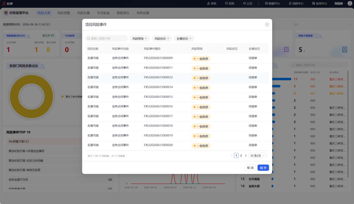Select row FXSJ20260615000009

click(x=177, y=58)
